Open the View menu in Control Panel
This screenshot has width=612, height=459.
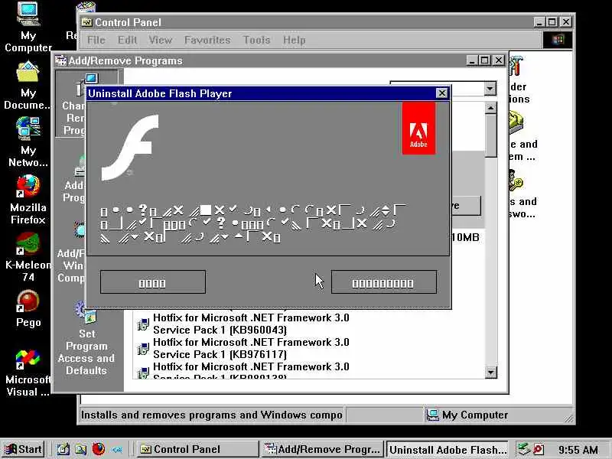pos(160,40)
